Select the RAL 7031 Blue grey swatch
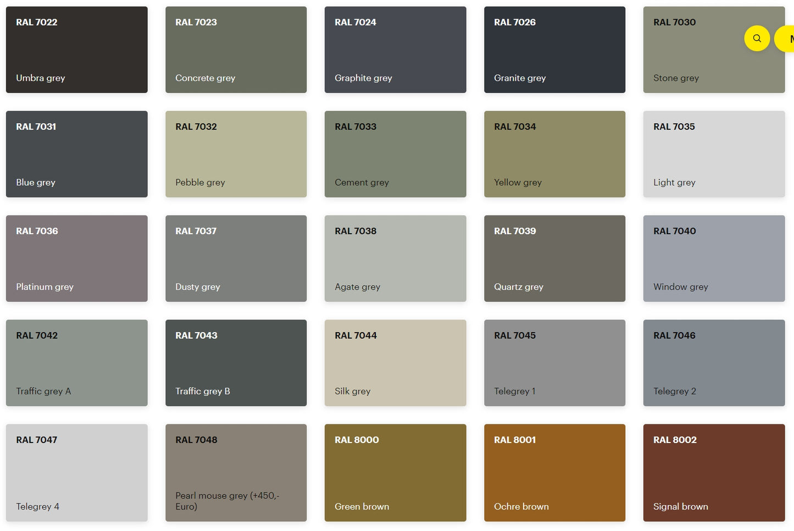 coord(77,154)
